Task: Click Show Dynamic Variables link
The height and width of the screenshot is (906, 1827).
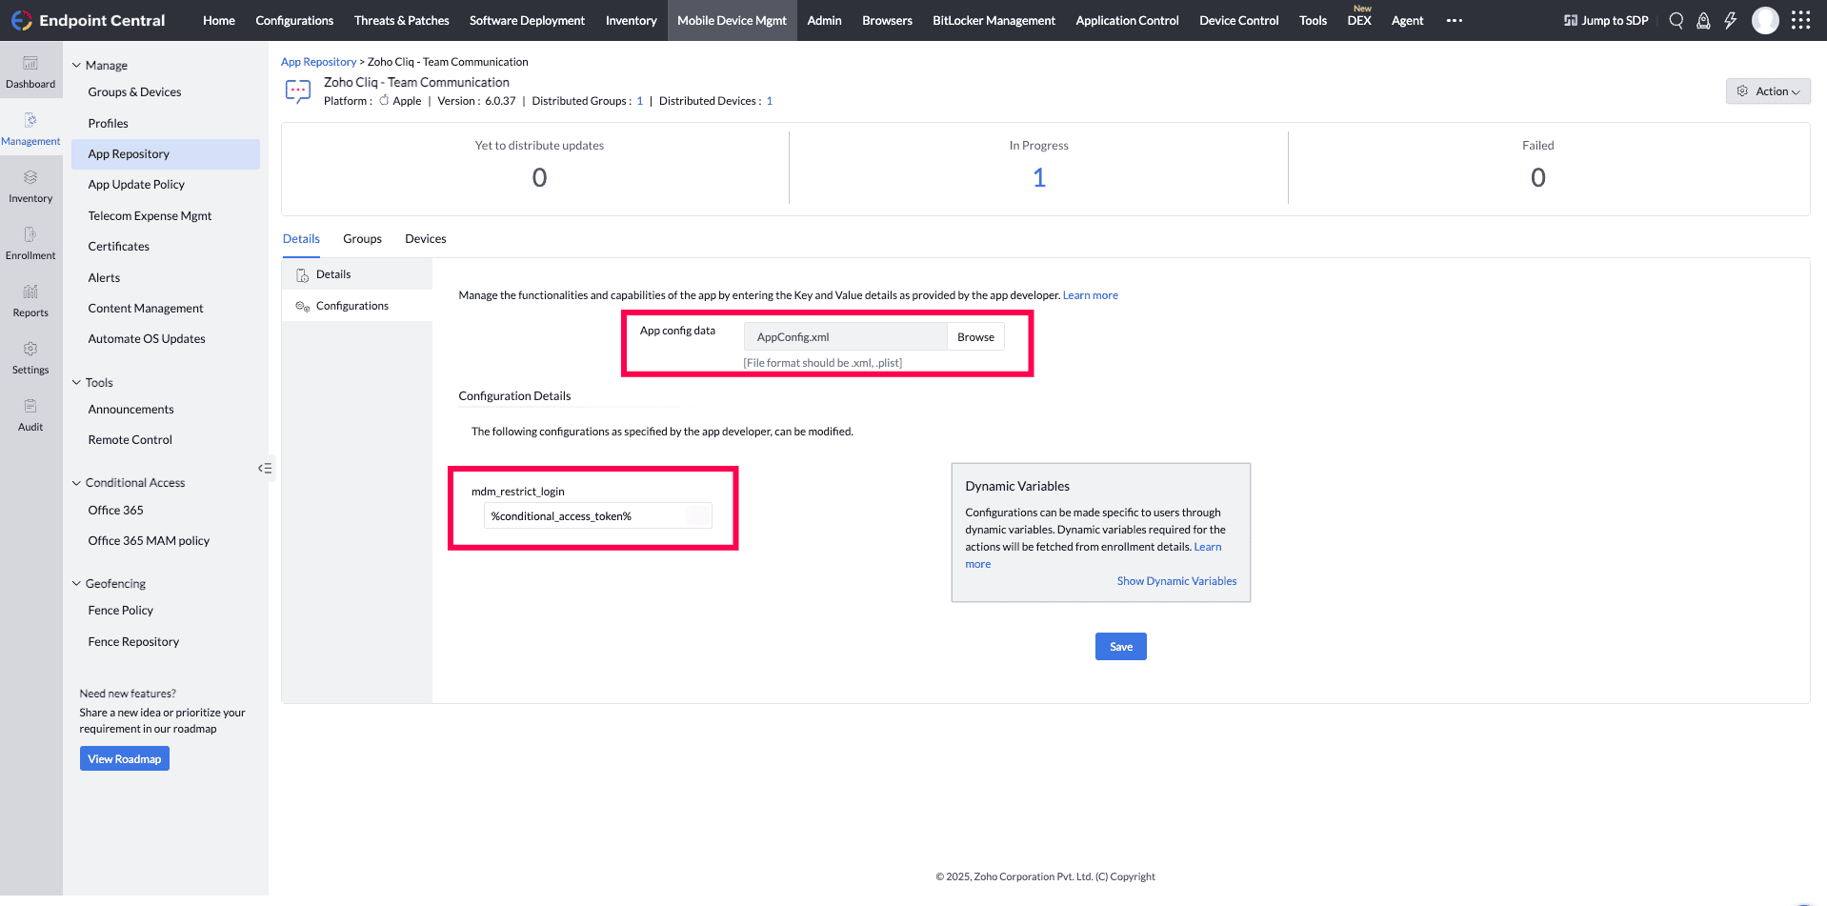Action: point(1176,581)
